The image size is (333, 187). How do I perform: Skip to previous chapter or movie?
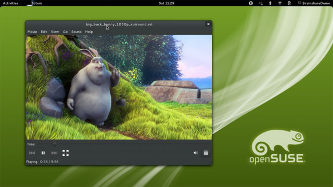tap(32, 153)
